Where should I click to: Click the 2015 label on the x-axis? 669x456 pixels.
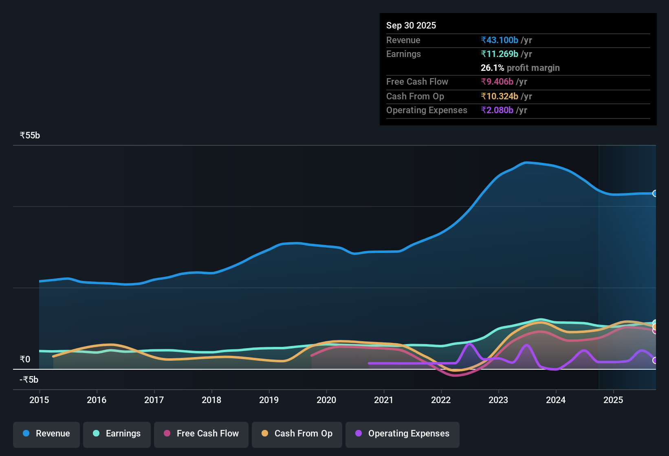click(x=39, y=400)
